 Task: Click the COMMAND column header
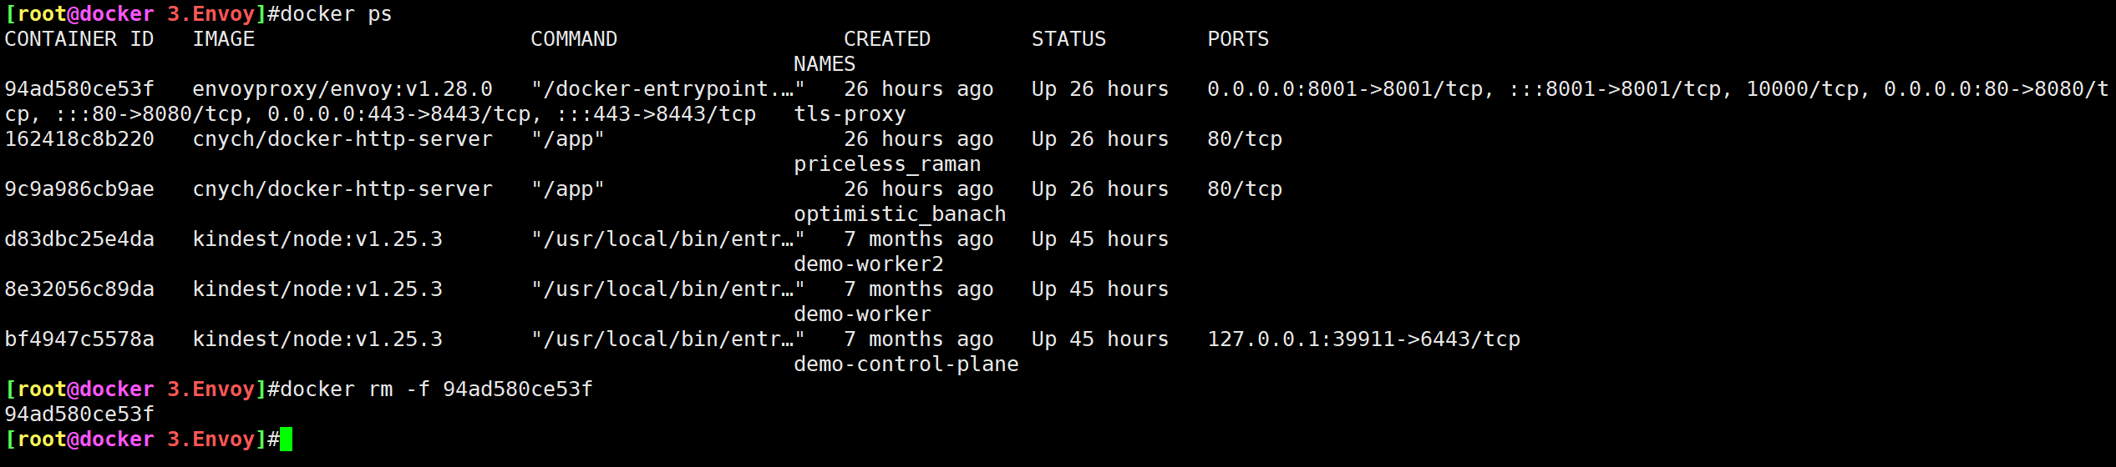pos(574,39)
